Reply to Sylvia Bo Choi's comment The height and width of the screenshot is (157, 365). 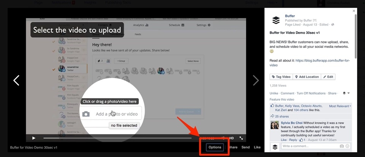click(x=293, y=140)
